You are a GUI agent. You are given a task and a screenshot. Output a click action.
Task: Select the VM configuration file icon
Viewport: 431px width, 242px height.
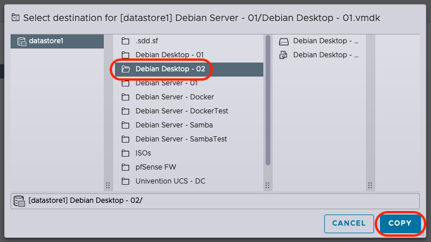283,55
